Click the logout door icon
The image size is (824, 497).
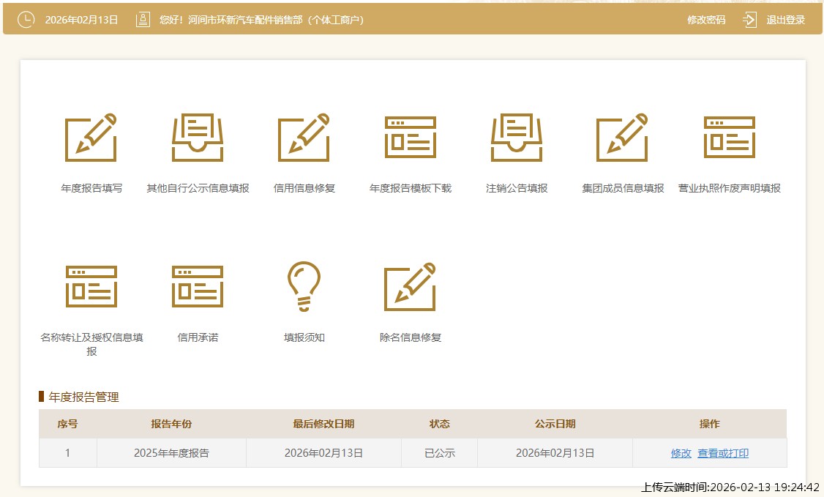click(x=749, y=20)
